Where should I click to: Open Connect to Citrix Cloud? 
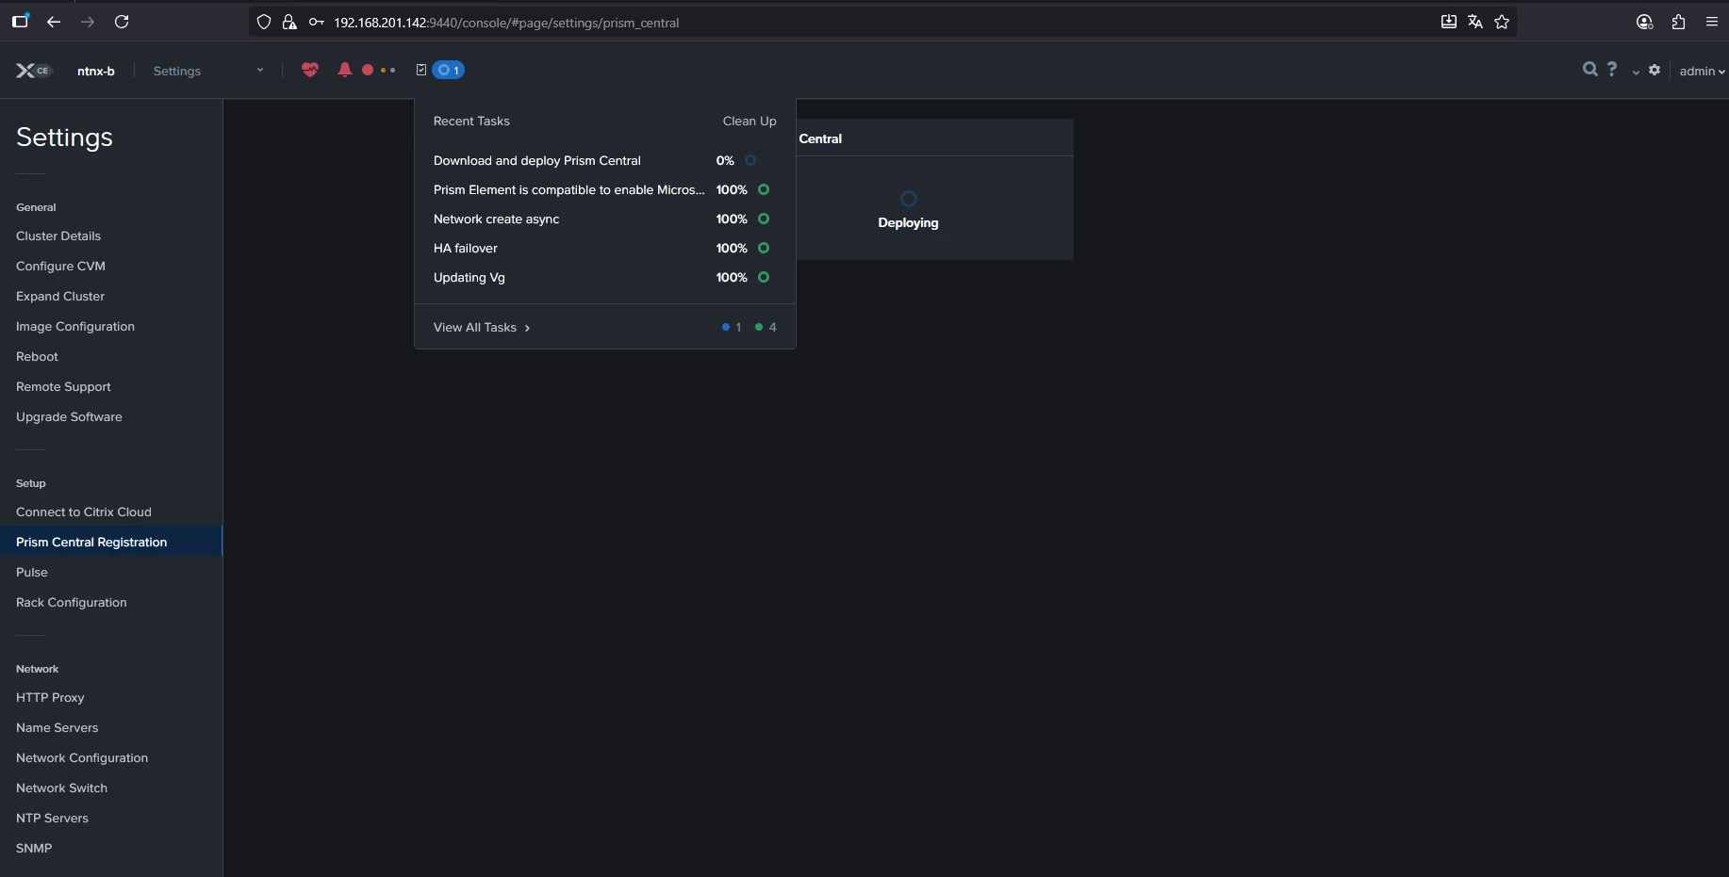[84, 512]
